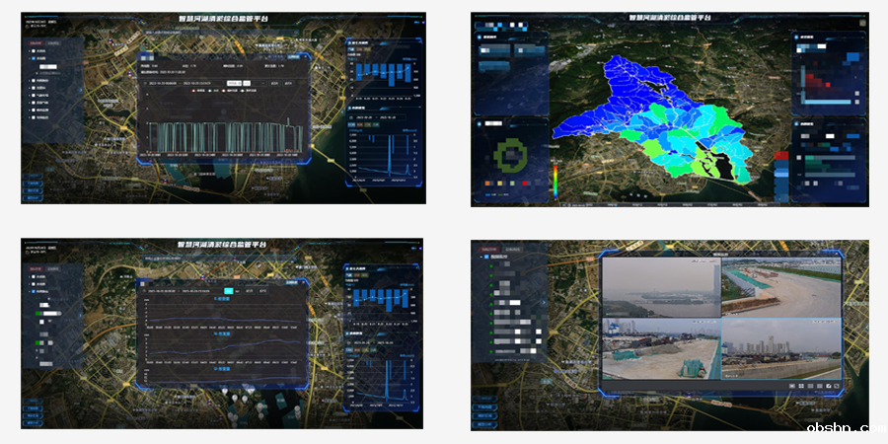
Task: Click the rainbow color legend bar beside the watershed map
Action: [x=555, y=181]
